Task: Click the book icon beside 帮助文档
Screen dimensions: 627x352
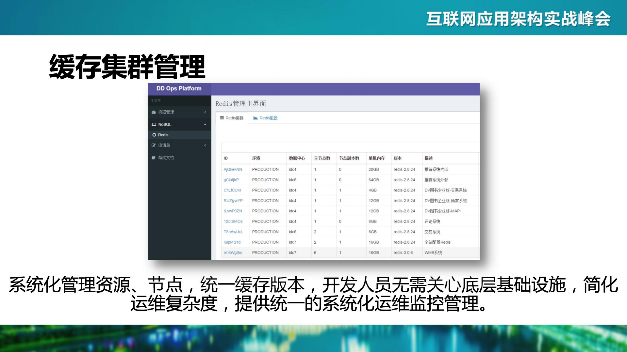Action: [x=154, y=158]
